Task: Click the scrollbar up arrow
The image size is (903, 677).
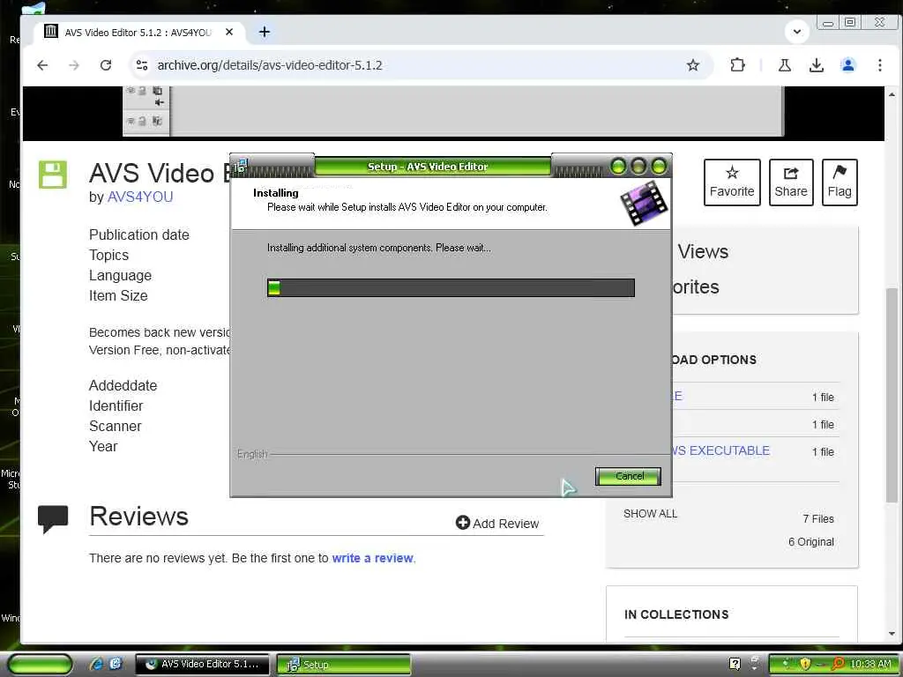Action: (892, 93)
